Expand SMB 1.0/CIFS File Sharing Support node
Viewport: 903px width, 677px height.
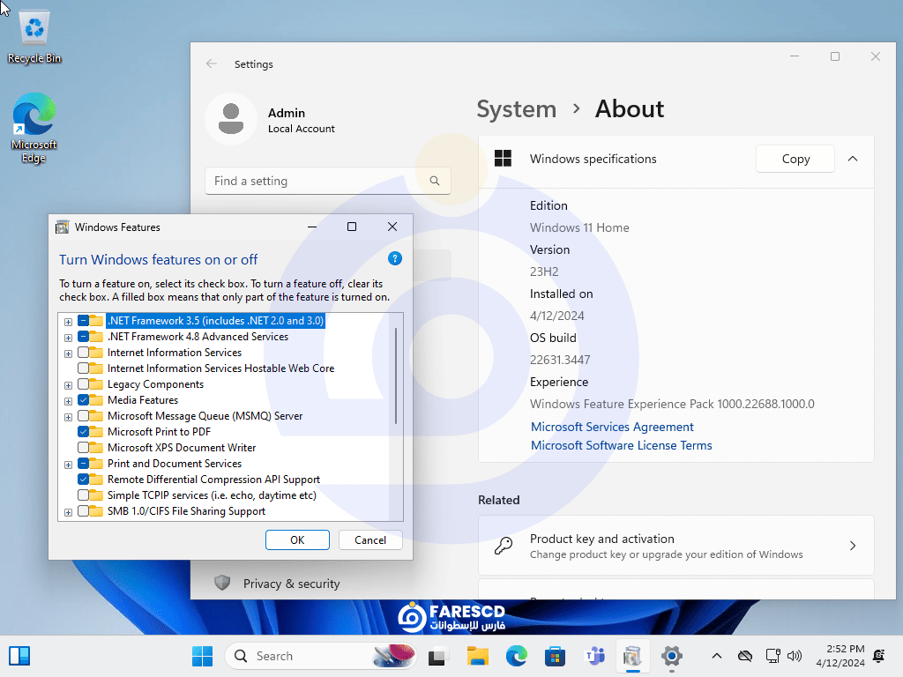(68, 512)
